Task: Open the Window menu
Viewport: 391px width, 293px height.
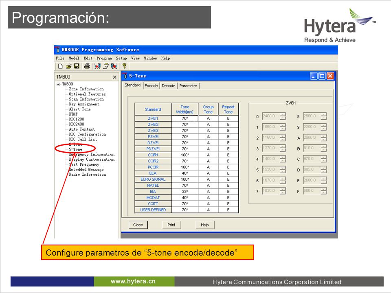Action: click(x=150, y=58)
